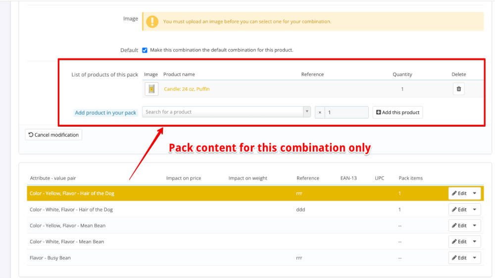Screen dimensions: 495x278
Task: Click the pack quantity input field
Action: 346,112
